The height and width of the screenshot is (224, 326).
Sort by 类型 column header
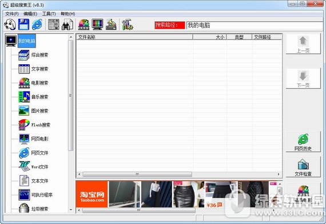239,37
